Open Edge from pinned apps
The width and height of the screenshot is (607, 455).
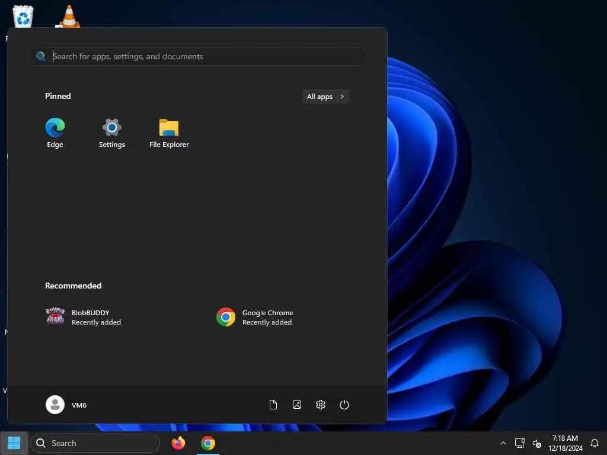[x=55, y=133]
